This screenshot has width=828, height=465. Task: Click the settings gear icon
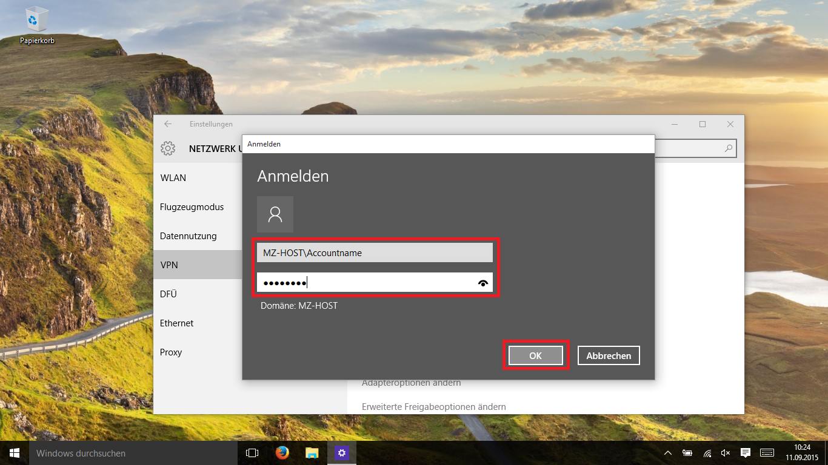[168, 148]
